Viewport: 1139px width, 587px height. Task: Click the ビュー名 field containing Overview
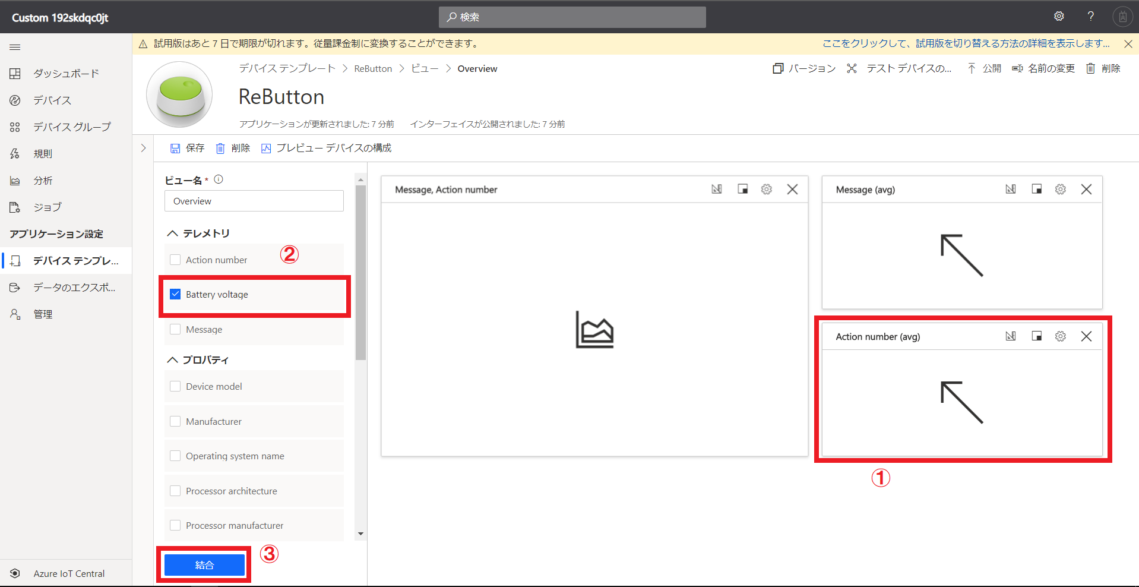tap(254, 201)
